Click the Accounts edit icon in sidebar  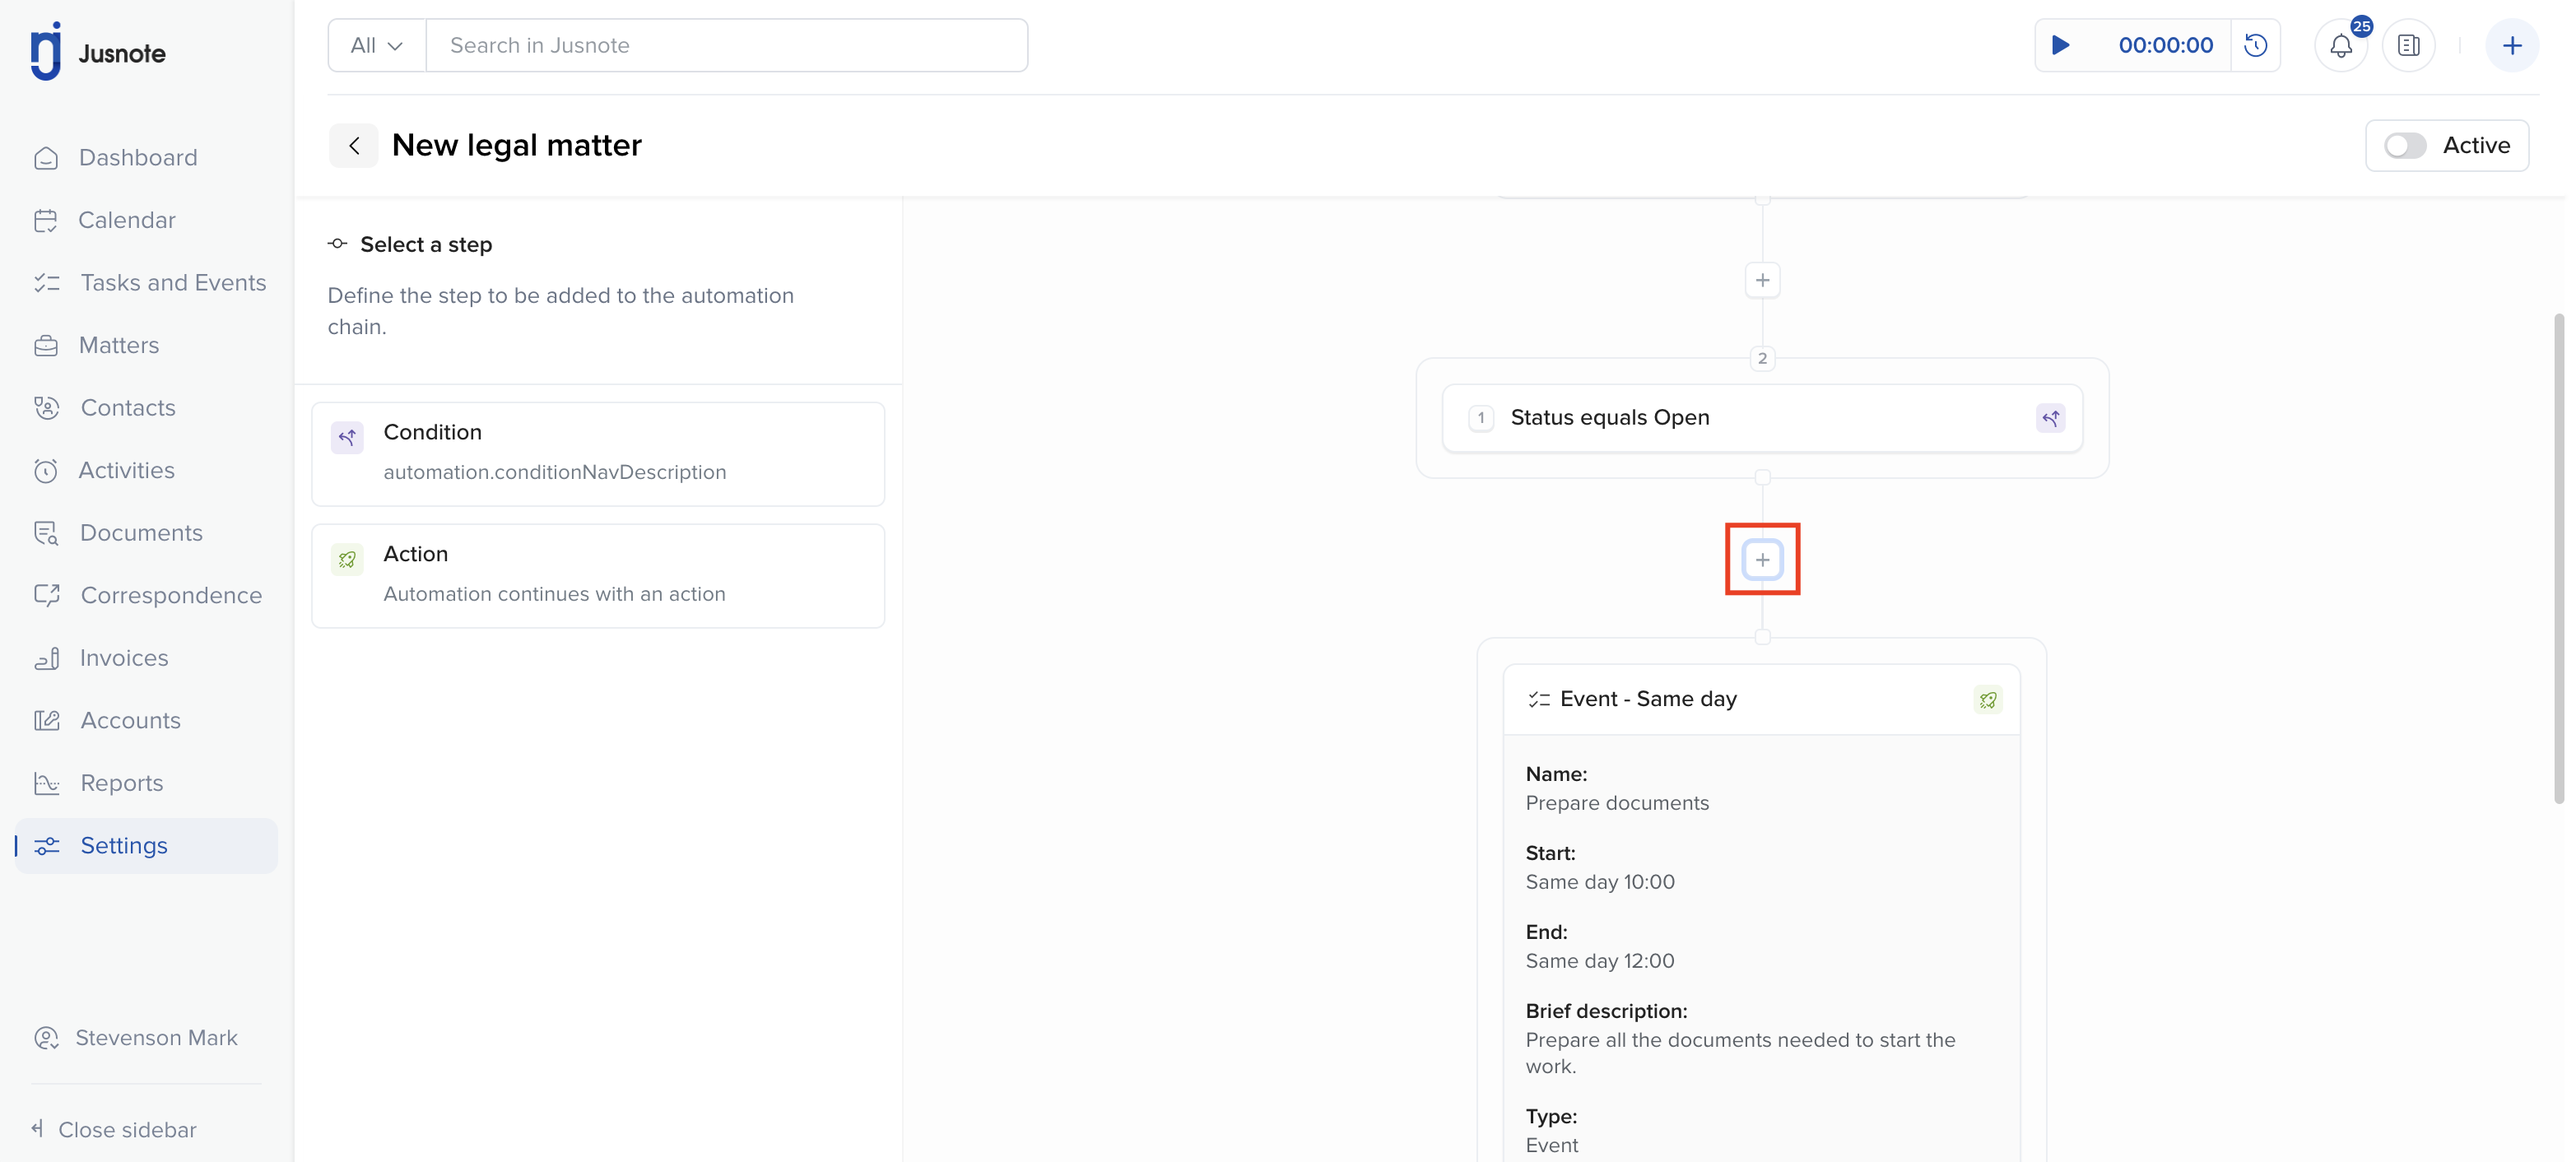(x=47, y=720)
